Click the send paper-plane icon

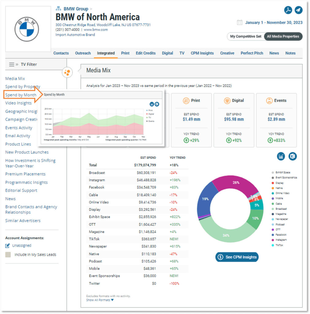(298, 10)
